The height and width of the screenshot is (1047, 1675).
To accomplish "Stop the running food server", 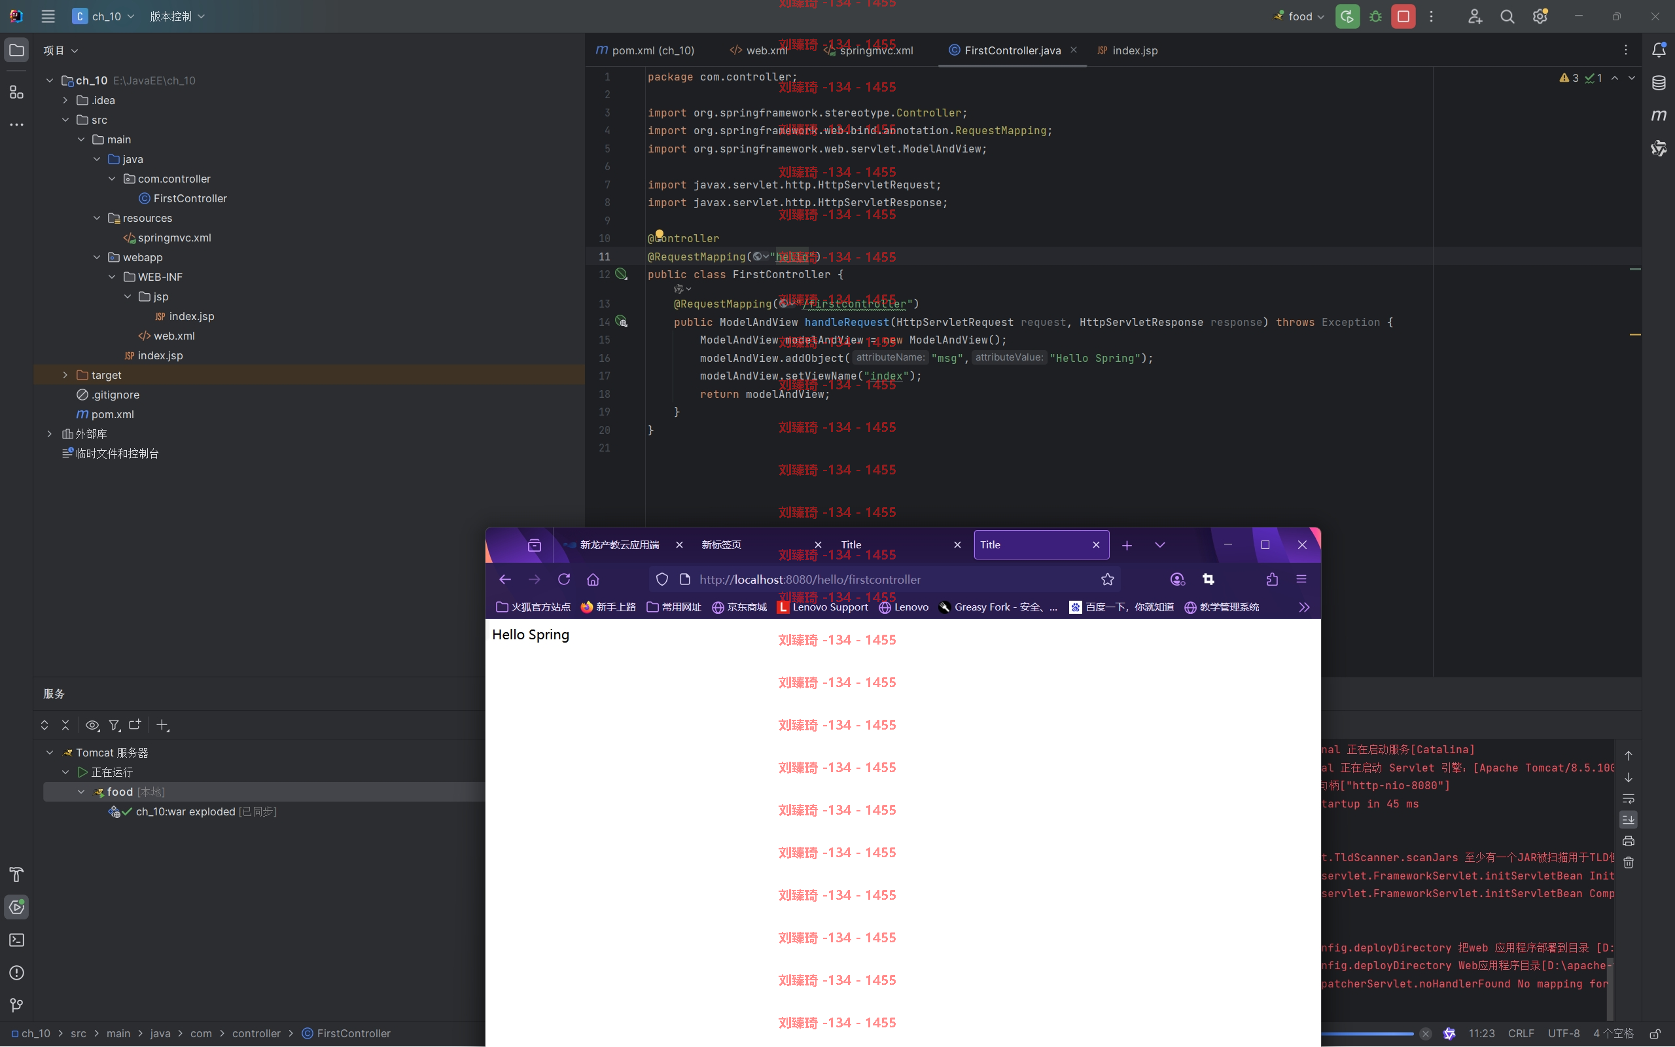I will [x=1403, y=16].
